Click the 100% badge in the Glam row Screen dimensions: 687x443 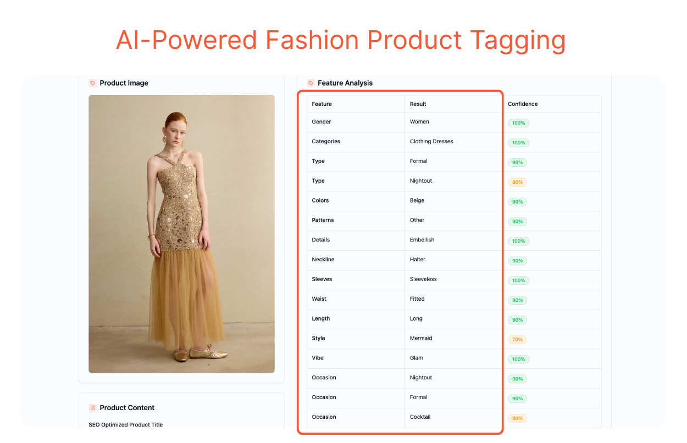coord(518,360)
